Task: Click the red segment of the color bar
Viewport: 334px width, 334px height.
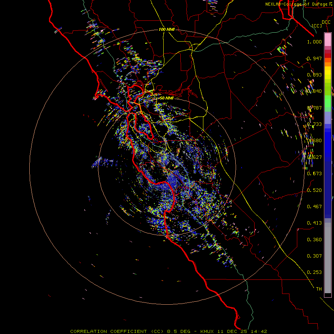Action: coord(328,55)
